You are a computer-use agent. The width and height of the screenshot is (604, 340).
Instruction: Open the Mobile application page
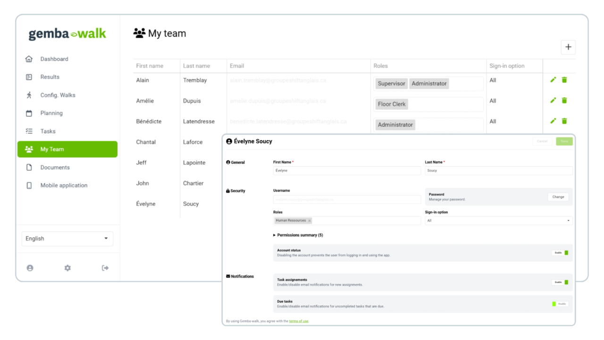click(64, 185)
